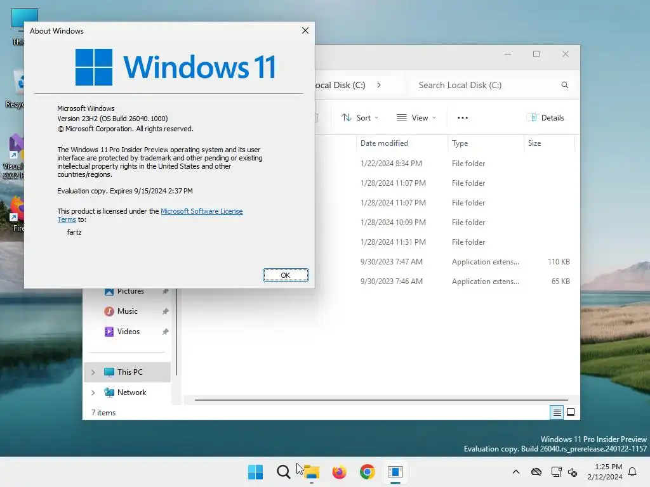Viewport: 650px width, 487px height.
Task: Open the View dropdown in File Explorer
Action: [x=416, y=117]
